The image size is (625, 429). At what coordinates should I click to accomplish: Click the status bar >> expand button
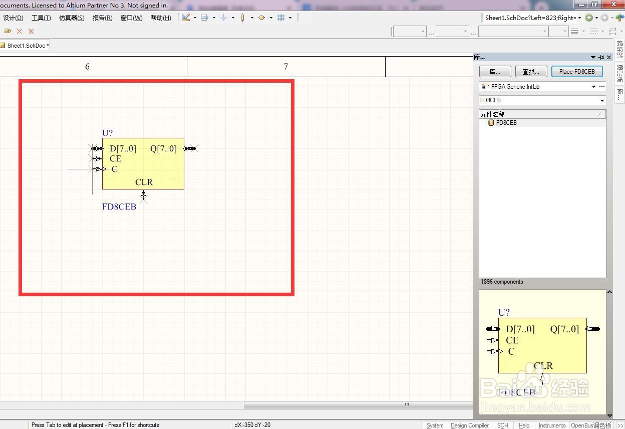(619, 425)
